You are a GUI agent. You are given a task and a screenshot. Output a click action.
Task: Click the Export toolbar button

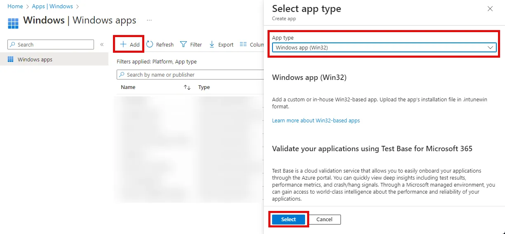(221, 44)
